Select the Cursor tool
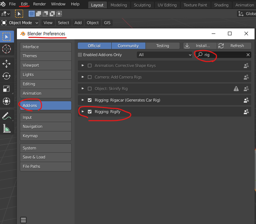The width and height of the screenshot is (256, 224). tap(6, 49)
